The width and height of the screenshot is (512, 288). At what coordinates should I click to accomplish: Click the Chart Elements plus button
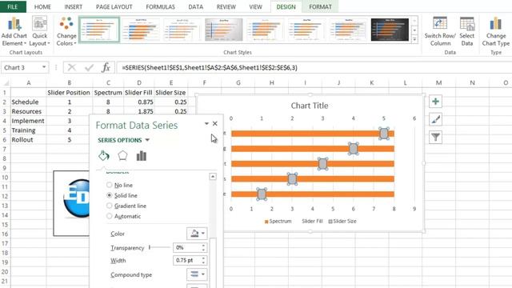pyautogui.click(x=435, y=102)
